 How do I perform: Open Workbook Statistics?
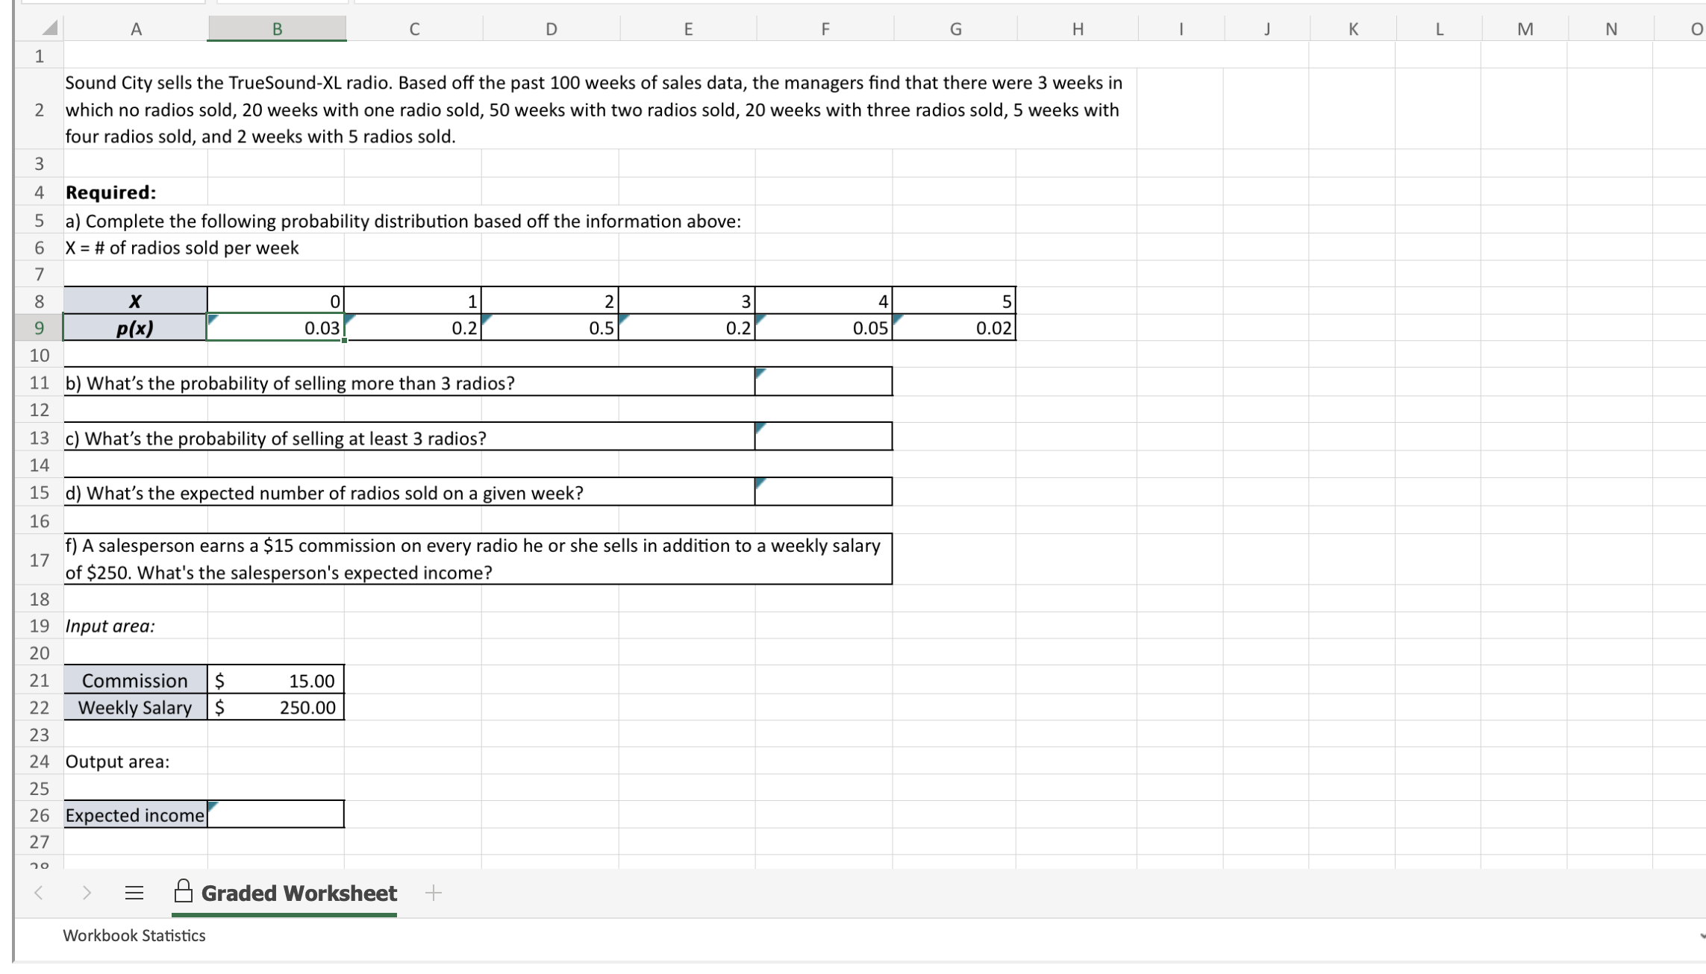tap(134, 935)
